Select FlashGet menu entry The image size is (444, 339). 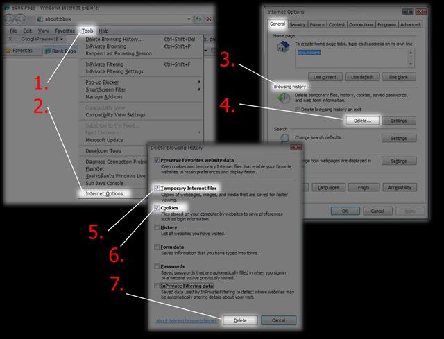[95, 169]
